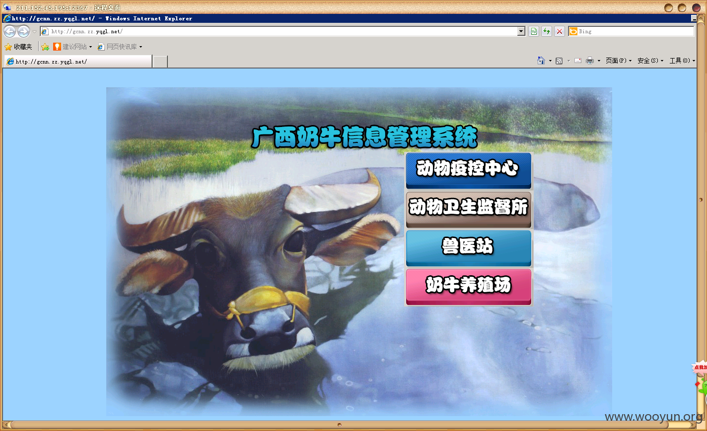Image resolution: width=707 pixels, height=431 pixels.
Task: Open a new blank tab
Action: [x=160, y=62]
